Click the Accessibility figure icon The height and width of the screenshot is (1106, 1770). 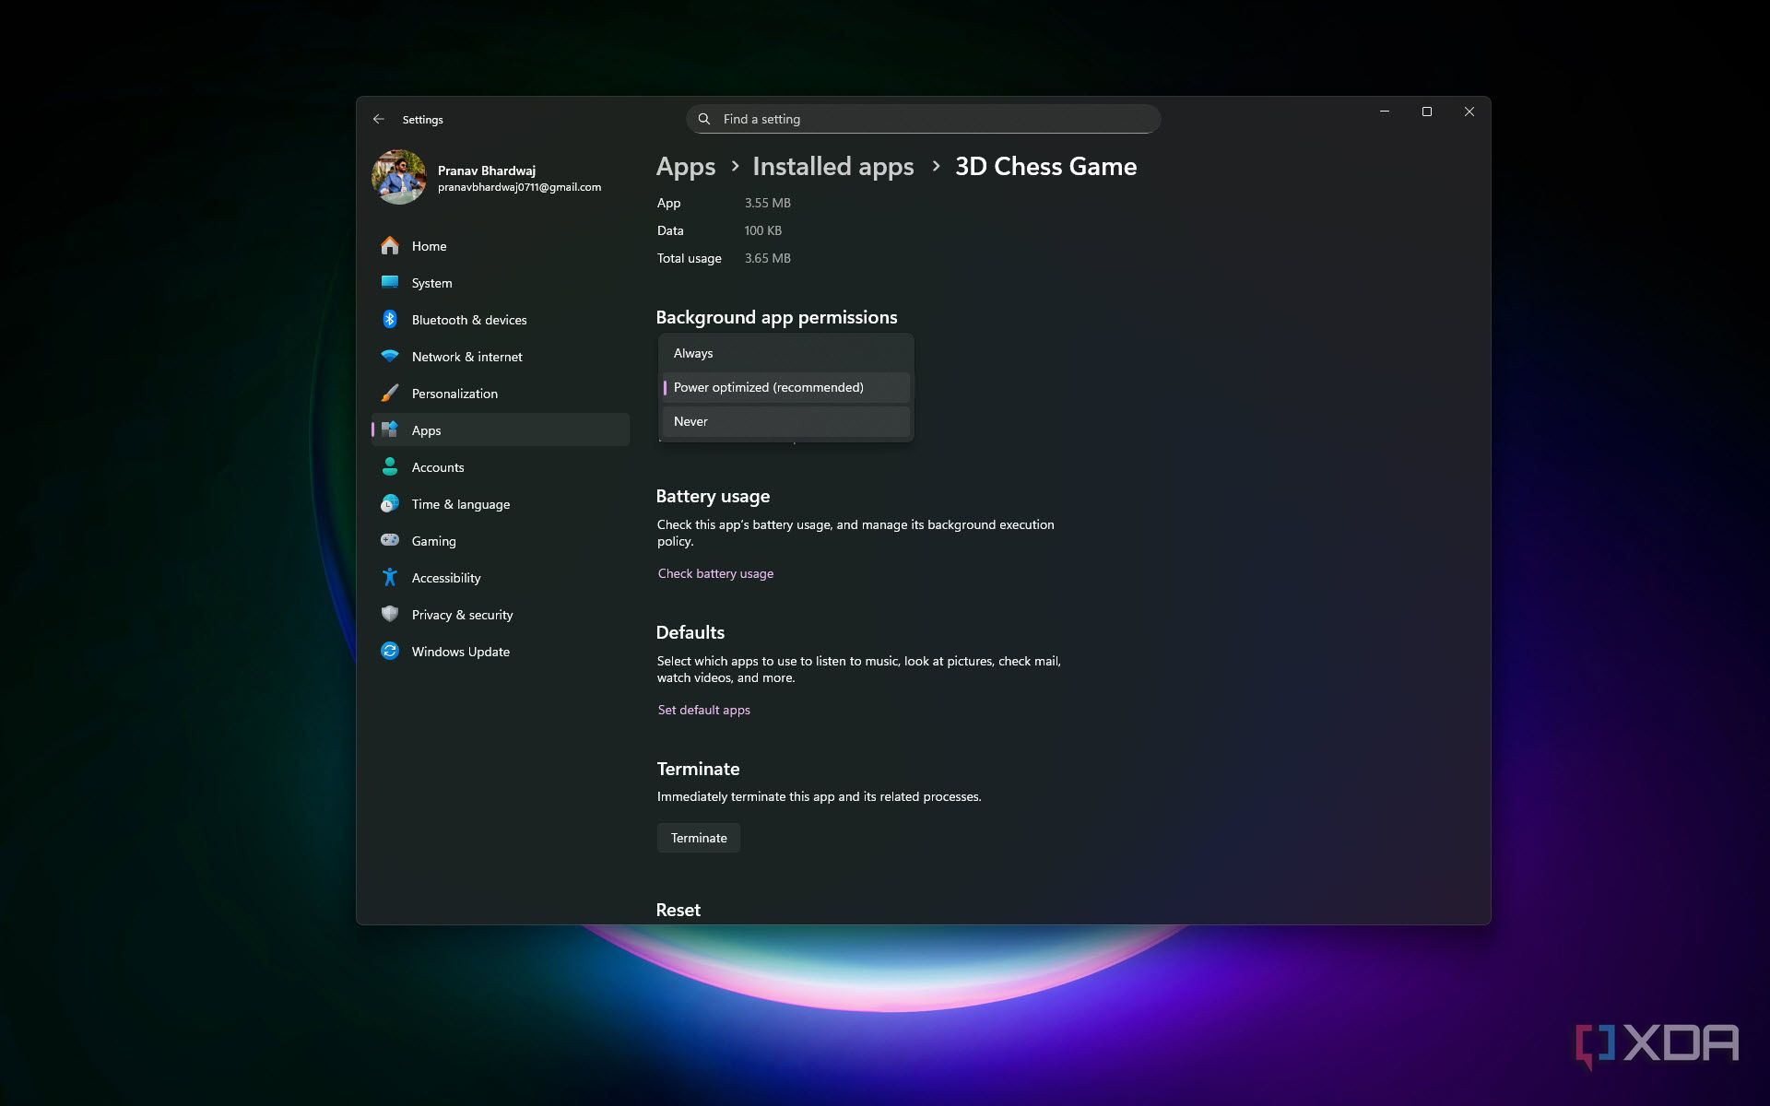(390, 577)
